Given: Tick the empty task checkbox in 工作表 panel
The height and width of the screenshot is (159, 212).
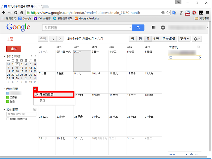Looking at the screenshot, I should pyautogui.click(x=171, y=58).
